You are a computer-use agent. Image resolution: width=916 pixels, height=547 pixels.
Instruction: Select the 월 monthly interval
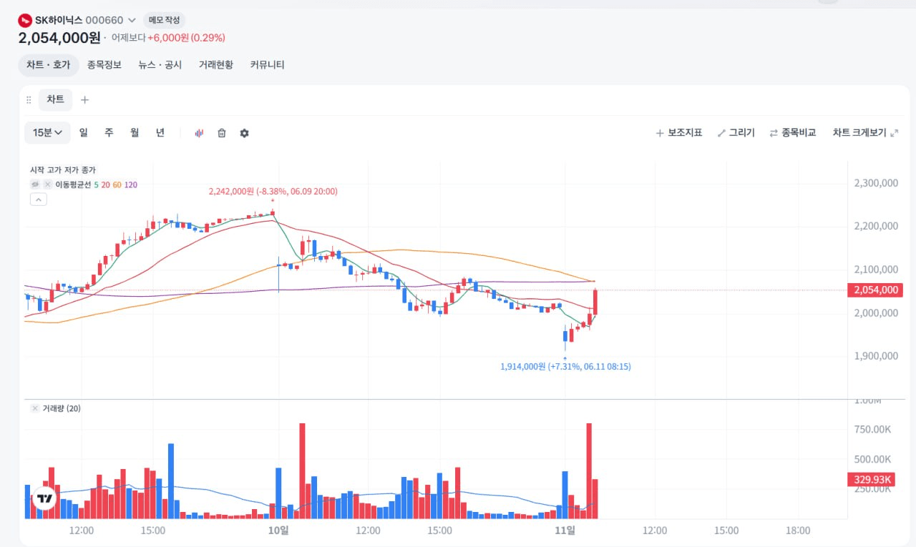135,132
